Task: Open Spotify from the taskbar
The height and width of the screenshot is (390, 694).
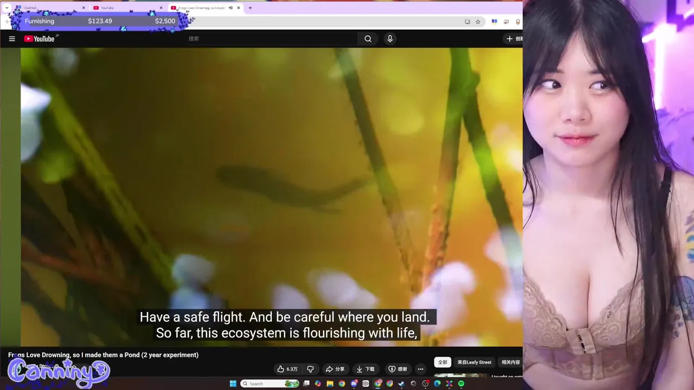Action: coord(461,383)
